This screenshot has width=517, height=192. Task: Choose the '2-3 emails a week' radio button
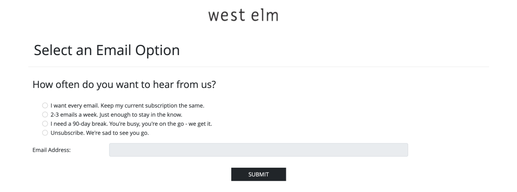coord(45,115)
